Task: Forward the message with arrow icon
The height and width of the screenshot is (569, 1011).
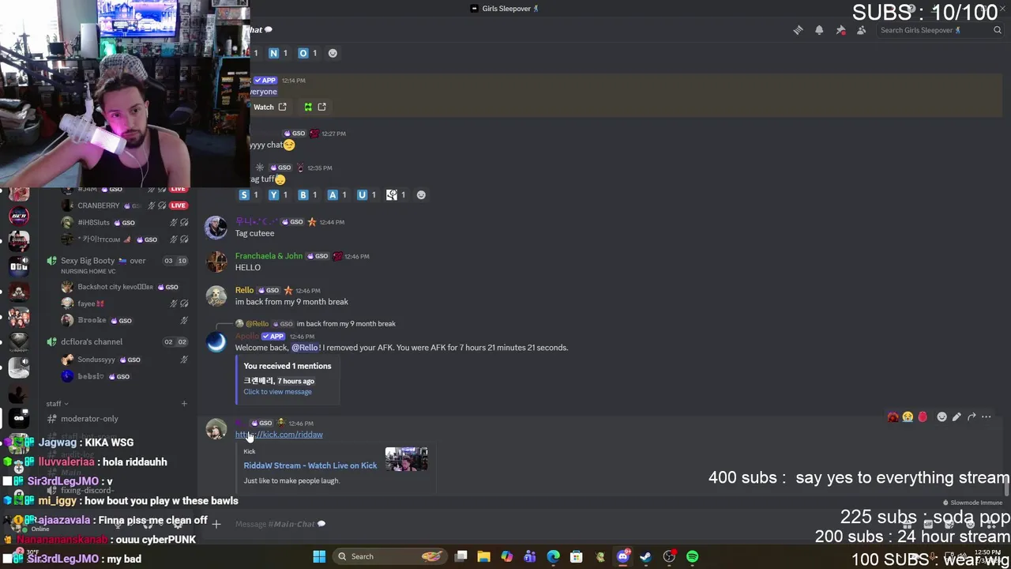Action: [972, 416]
